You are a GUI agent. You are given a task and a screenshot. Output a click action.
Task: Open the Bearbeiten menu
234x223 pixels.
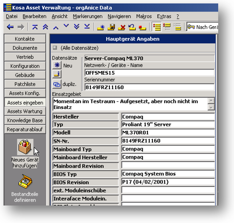point(34,16)
